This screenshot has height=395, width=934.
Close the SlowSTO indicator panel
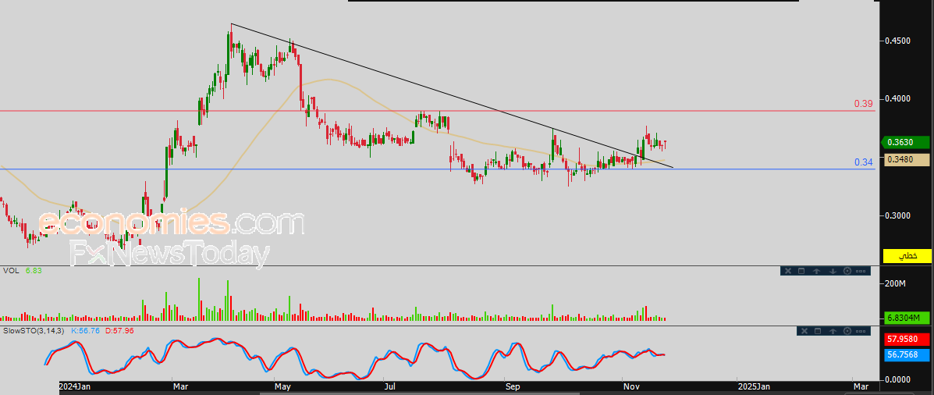point(803,331)
